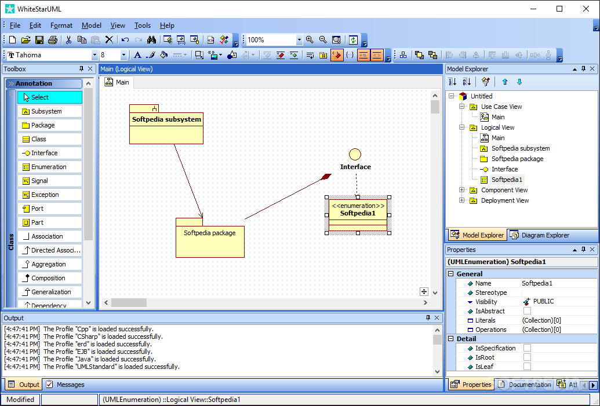Open the Model menu

point(92,25)
